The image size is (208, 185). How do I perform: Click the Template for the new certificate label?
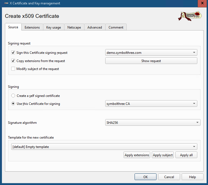pos(31,138)
